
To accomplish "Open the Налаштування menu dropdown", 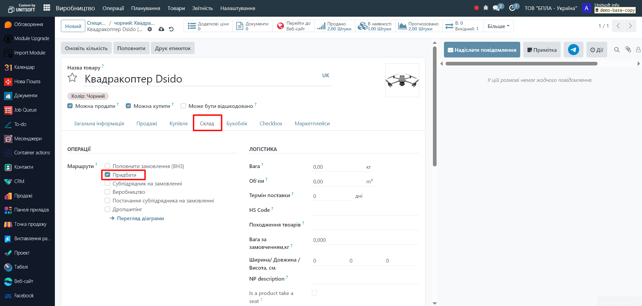I will tap(238, 8).
